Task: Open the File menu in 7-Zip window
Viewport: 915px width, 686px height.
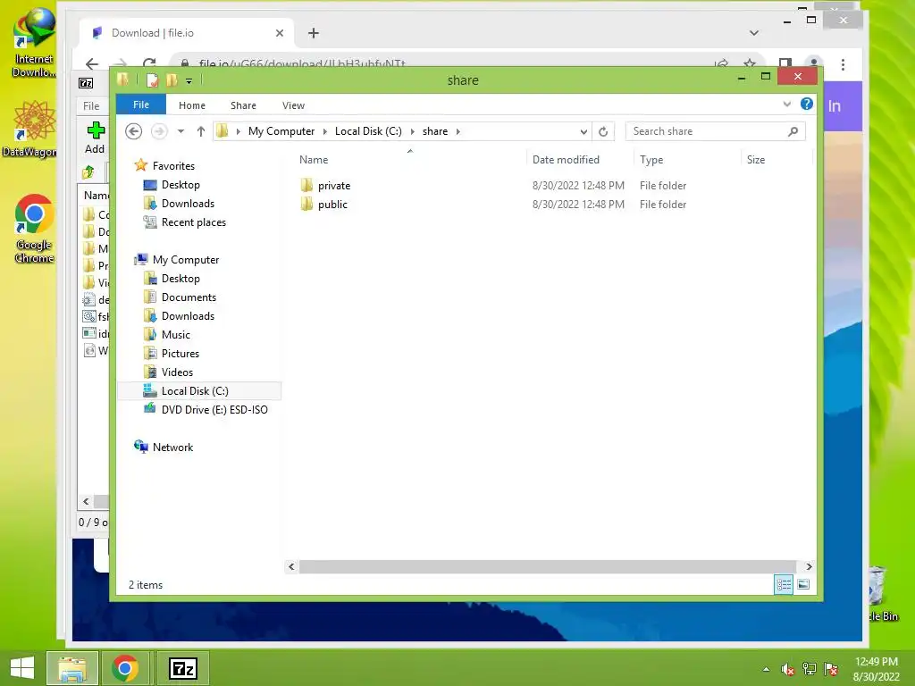Action: [x=91, y=105]
